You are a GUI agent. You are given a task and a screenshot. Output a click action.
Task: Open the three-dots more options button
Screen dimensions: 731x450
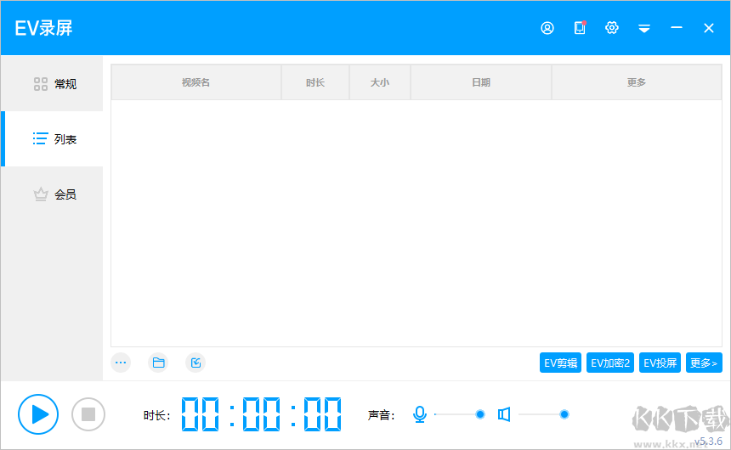121,363
